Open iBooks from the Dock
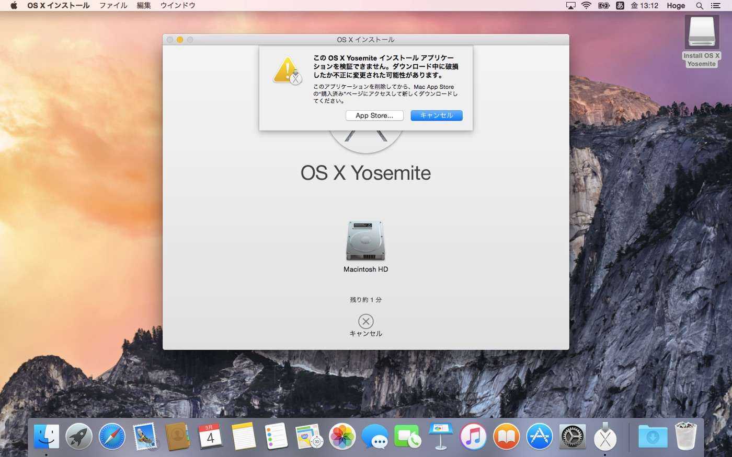732x457 pixels. tap(506, 437)
